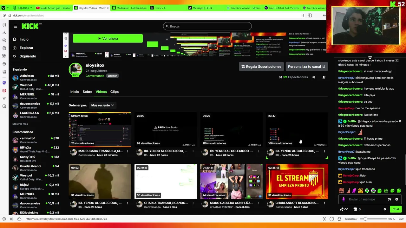406x228 pixels.
Task: Expand Mostrar más in Siguiendo list
Action: tap(20, 124)
